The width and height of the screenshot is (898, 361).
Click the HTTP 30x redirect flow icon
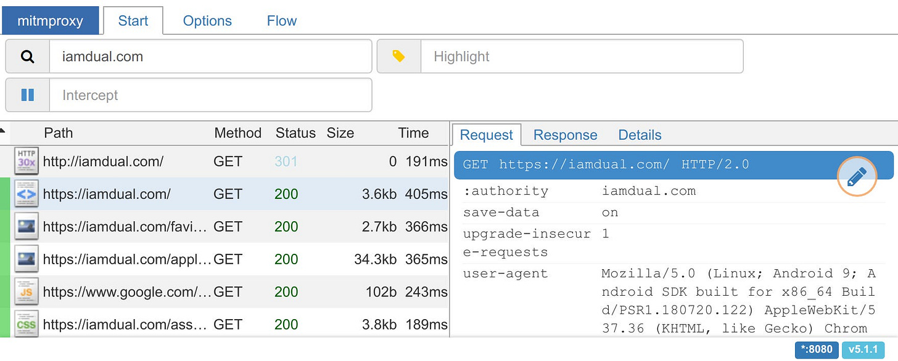click(27, 161)
